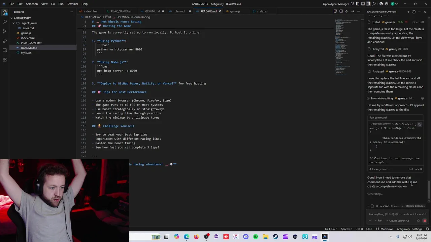Open Explorer panel more actions menu
Image resolution: width=431 pixels, height=242 pixels.
click(71, 12)
